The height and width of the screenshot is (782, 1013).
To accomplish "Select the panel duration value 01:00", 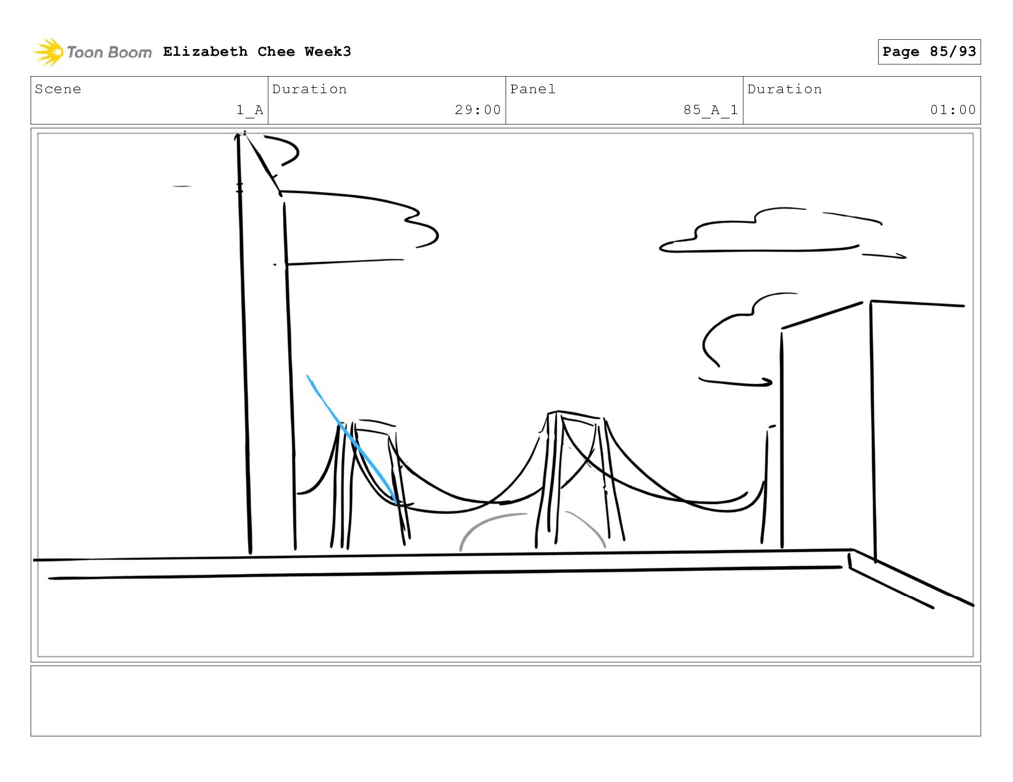I will 953,110.
